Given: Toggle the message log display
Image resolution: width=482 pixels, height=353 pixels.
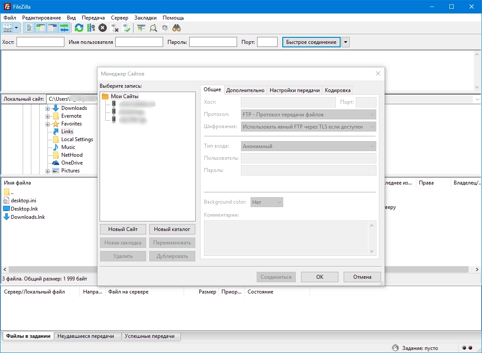Looking at the screenshot, I should point(29,28).
